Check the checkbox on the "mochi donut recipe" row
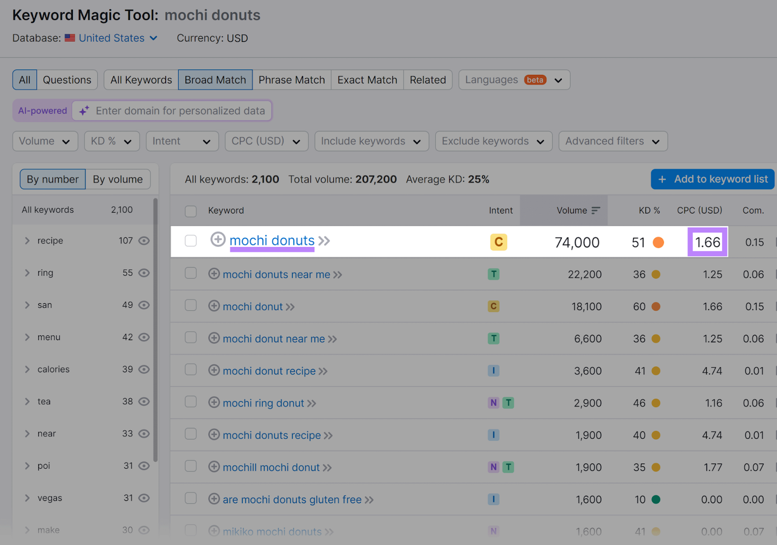This screenshot has height=545, width=777. point(190,370)
